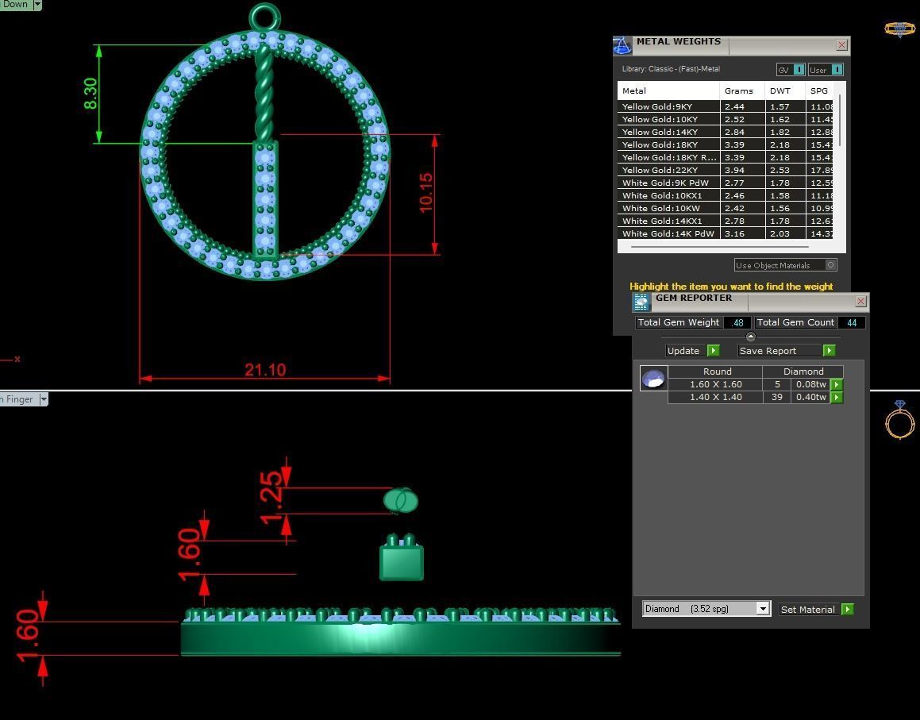The width and height of the screenshot is (920, 720).
Task: Click the gold ring top-view icon
Action: click(899, 29)
